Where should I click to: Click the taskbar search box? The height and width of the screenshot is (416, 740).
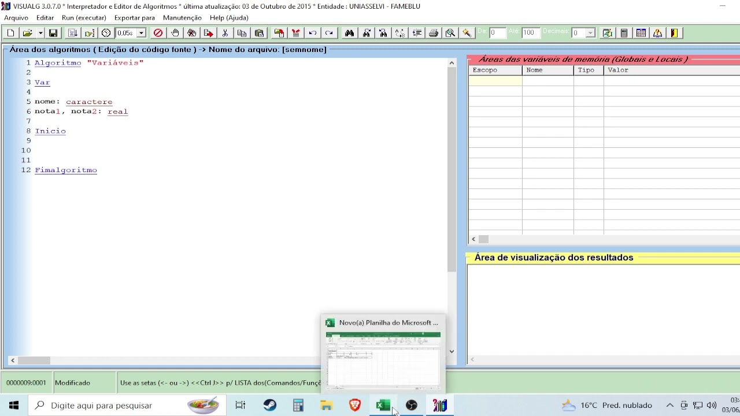click(x=126, y=406)
